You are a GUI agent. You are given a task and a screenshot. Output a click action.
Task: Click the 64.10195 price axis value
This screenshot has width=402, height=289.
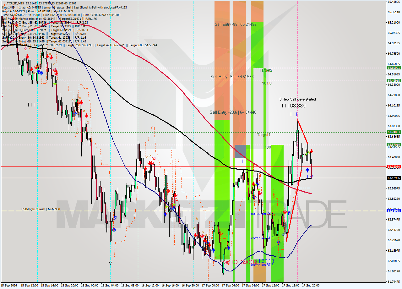tap(394, 105)
